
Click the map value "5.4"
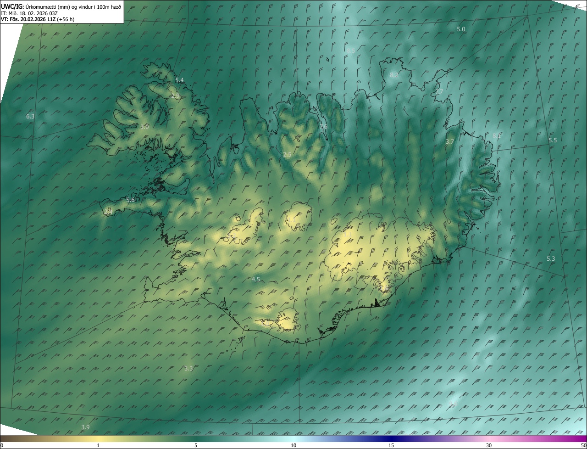click(179, 80)
